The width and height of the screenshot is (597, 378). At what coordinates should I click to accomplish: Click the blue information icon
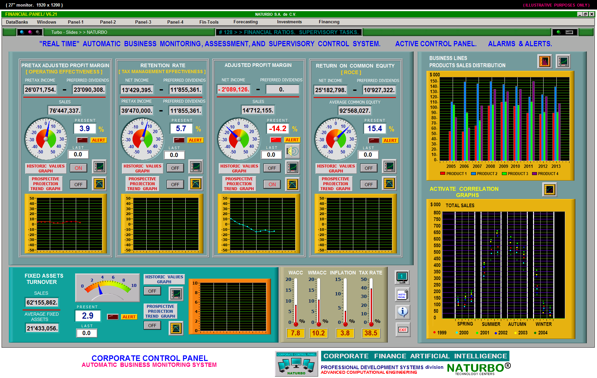pyautogui.click(x=402, y=312)
